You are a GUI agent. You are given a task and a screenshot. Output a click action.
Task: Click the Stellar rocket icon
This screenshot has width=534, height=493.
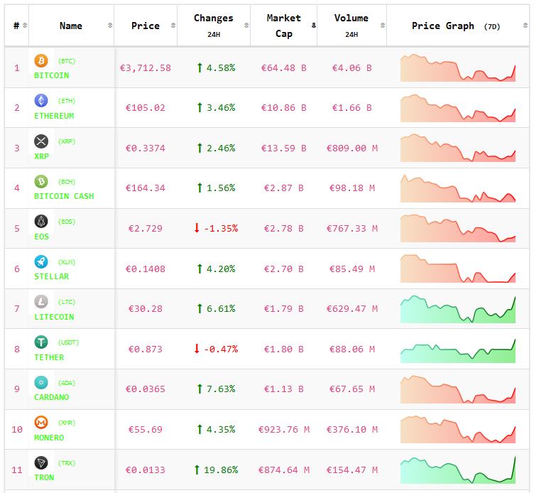pyautogui.click(x=41, y=261)
